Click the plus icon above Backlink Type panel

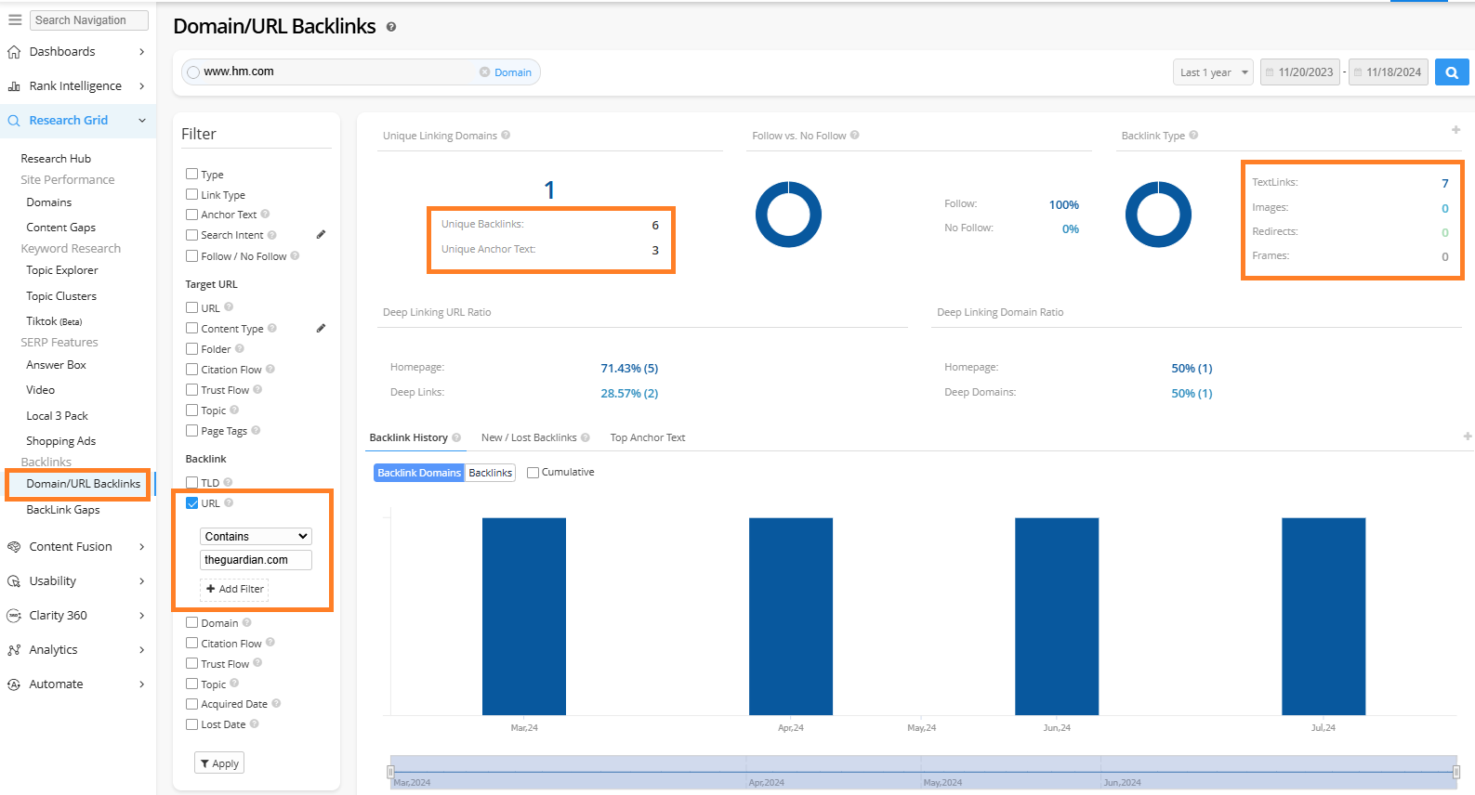[x=1455, y=130]
